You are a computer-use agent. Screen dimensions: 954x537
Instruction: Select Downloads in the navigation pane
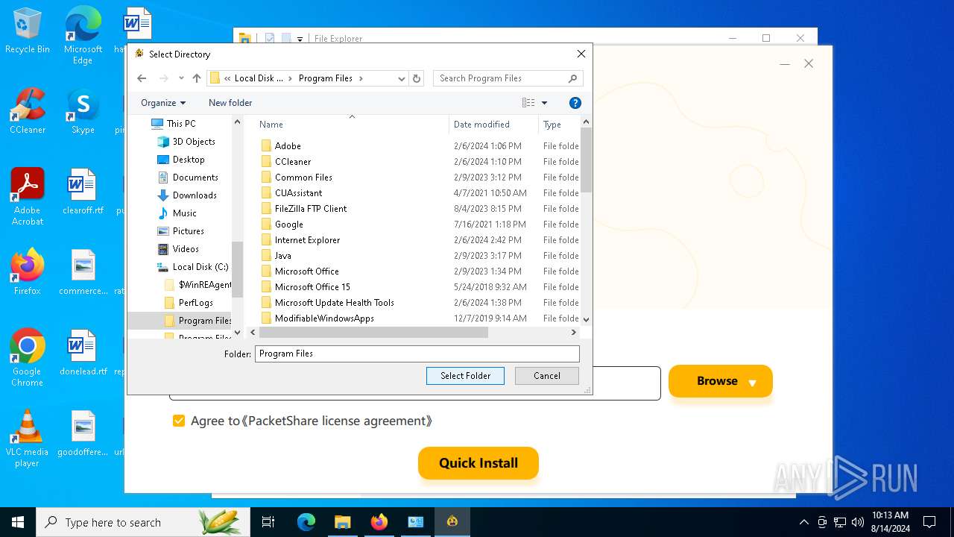click(195, 195)
